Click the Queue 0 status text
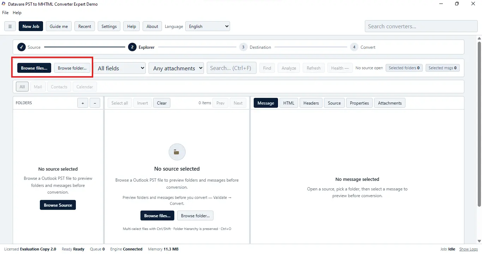The height and width of the screenshot is (254, 482). coord(97,249)
